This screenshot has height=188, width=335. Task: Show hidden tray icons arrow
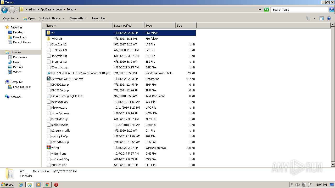click(292, 184)
